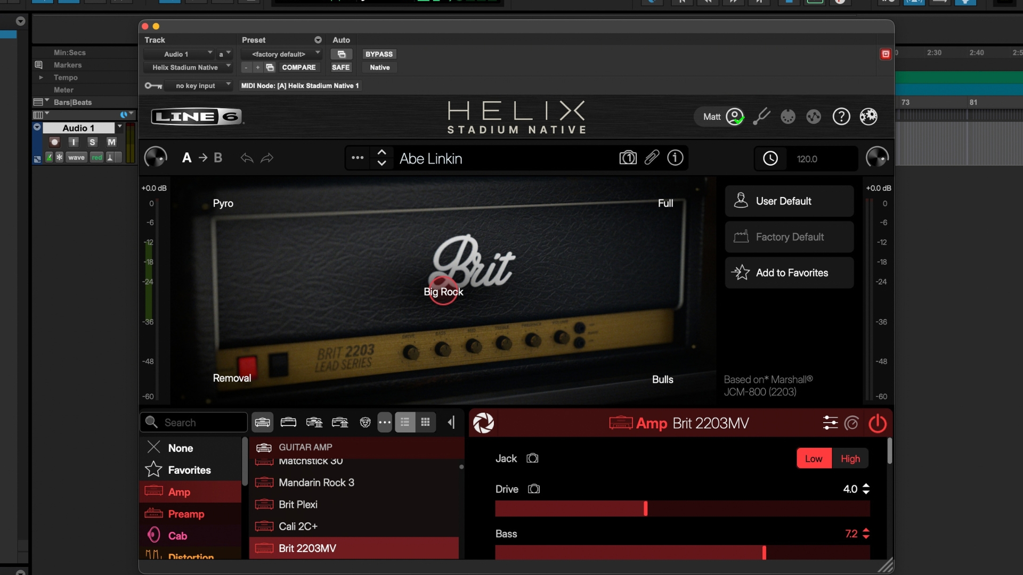Click the MIDI connector icon
Screen dimensions: 1023x575
[x=788, y=117]
